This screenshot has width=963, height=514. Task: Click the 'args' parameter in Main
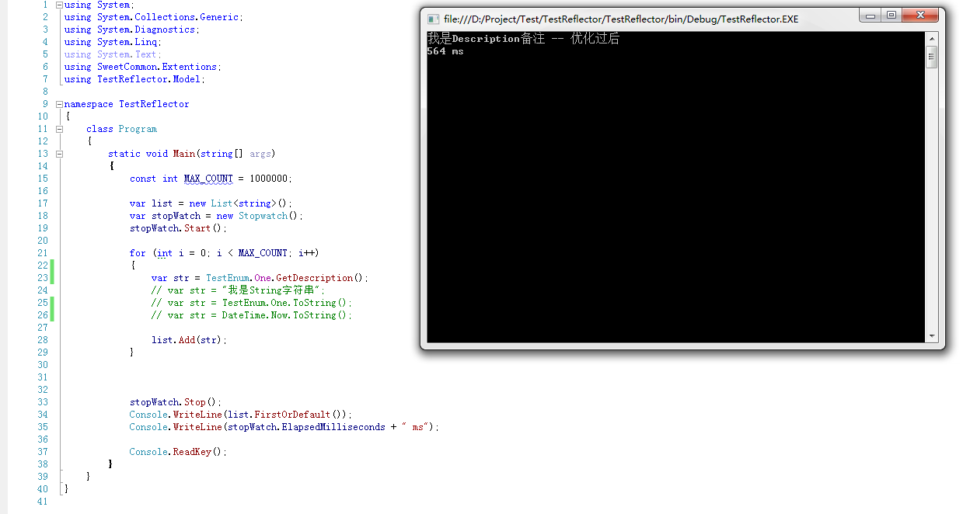pos(260,154)
